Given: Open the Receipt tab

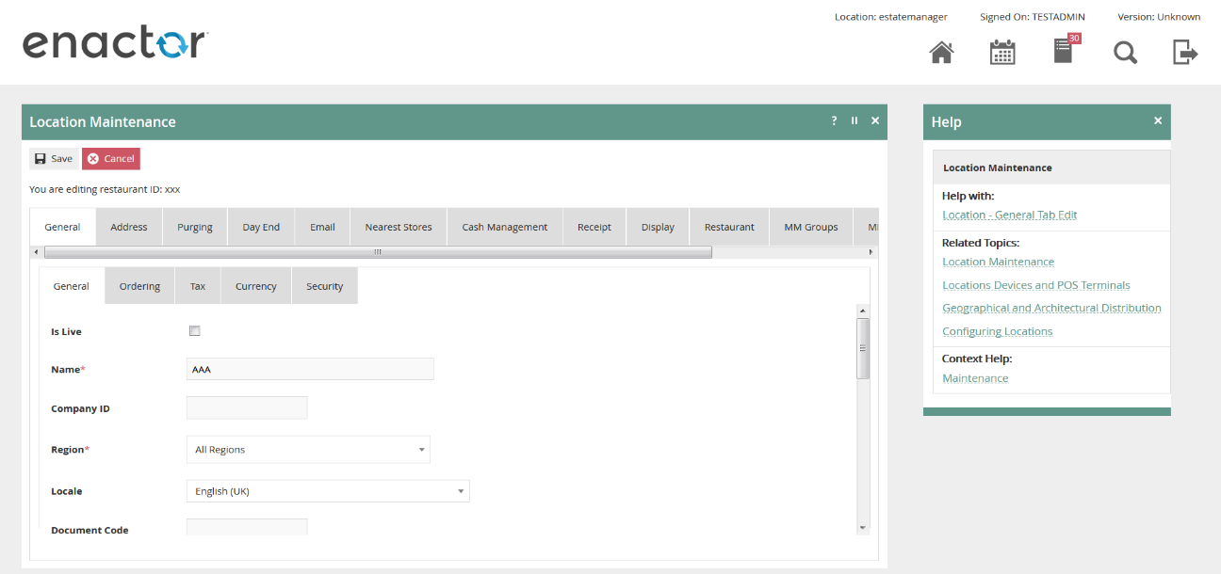Looking at the screenshot, I should pos(594,227).
